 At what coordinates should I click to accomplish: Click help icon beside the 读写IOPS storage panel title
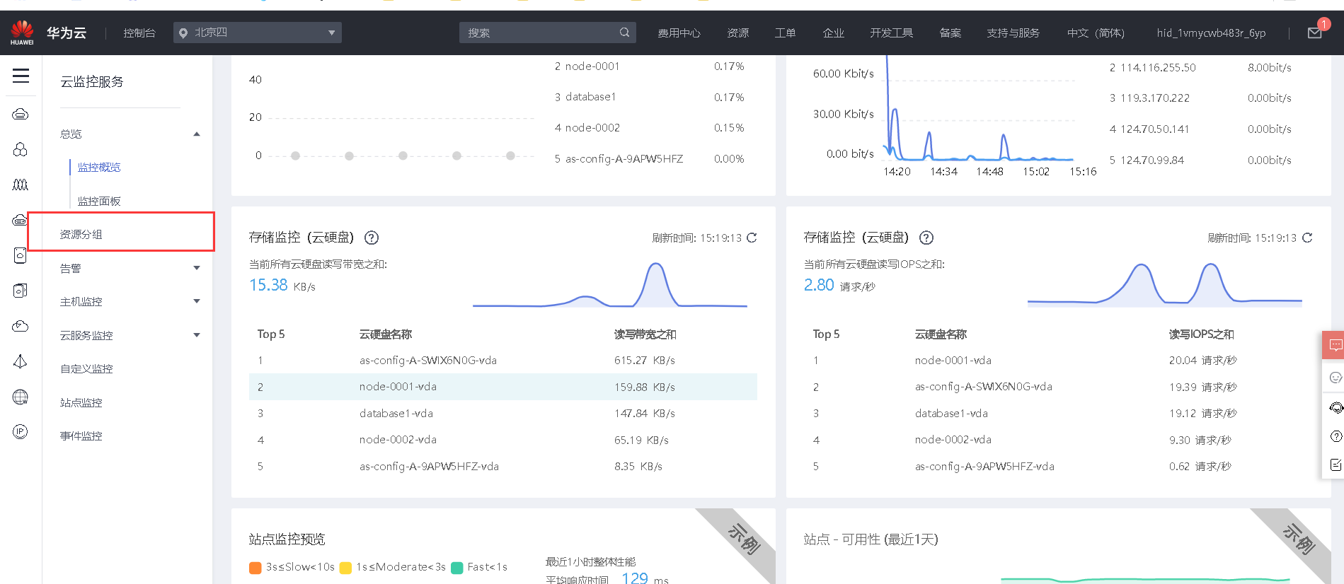tap(926, 238)
